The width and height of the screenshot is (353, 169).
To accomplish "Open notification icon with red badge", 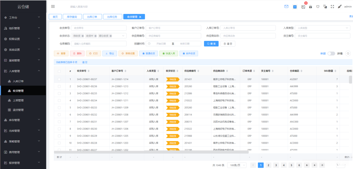I will 303,7.
